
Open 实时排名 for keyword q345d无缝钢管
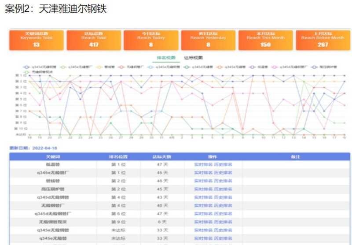pyautogui.click(x=203, y=197)
